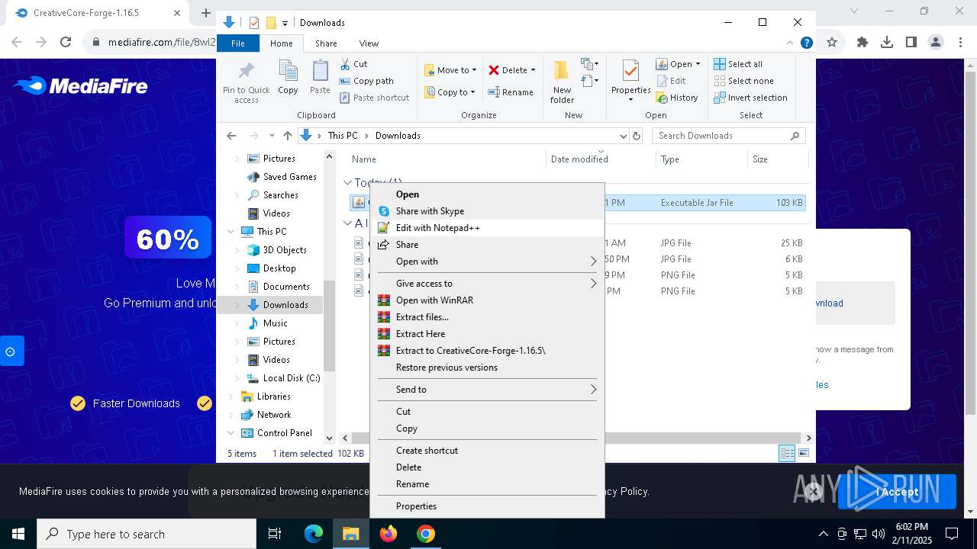Viewport: 977px width, 549px height.
Task: Choose Edit with Notepad++
Action: [x=487, y=228]
